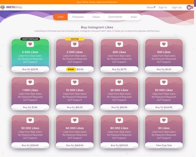Click the heart icon on 10 000 Likes card
This screenshot has height=157, width=196.
[x=74, y=82]
